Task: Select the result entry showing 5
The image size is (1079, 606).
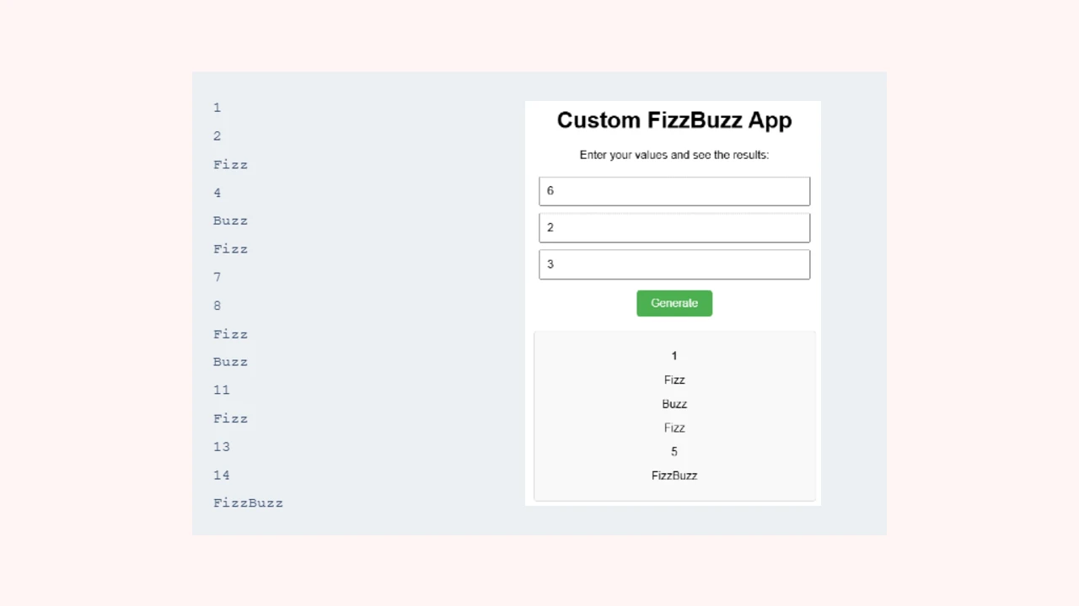Action: coord(674,451)
